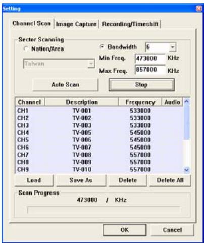This screenshot has width=204, height=243.
Task: Click the scroll up arrow of channel list
Action: [186, 101]
